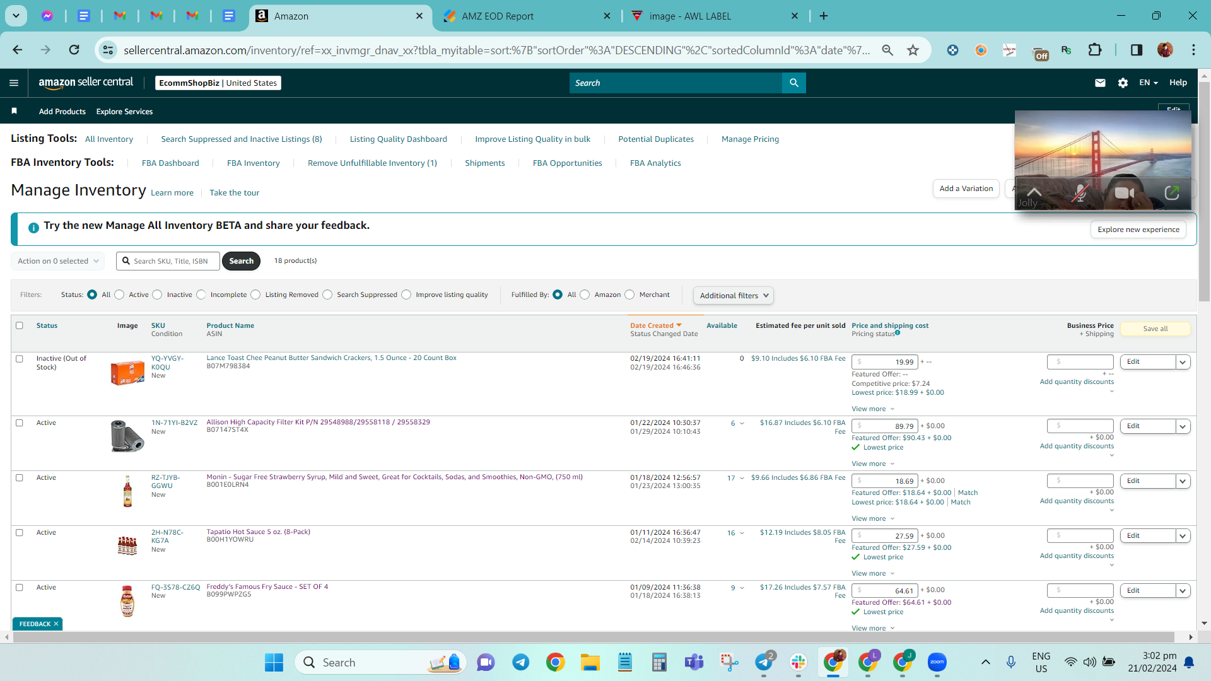
Task: Select Fulfilled By Amazon radio button
Action: (585, 294)
